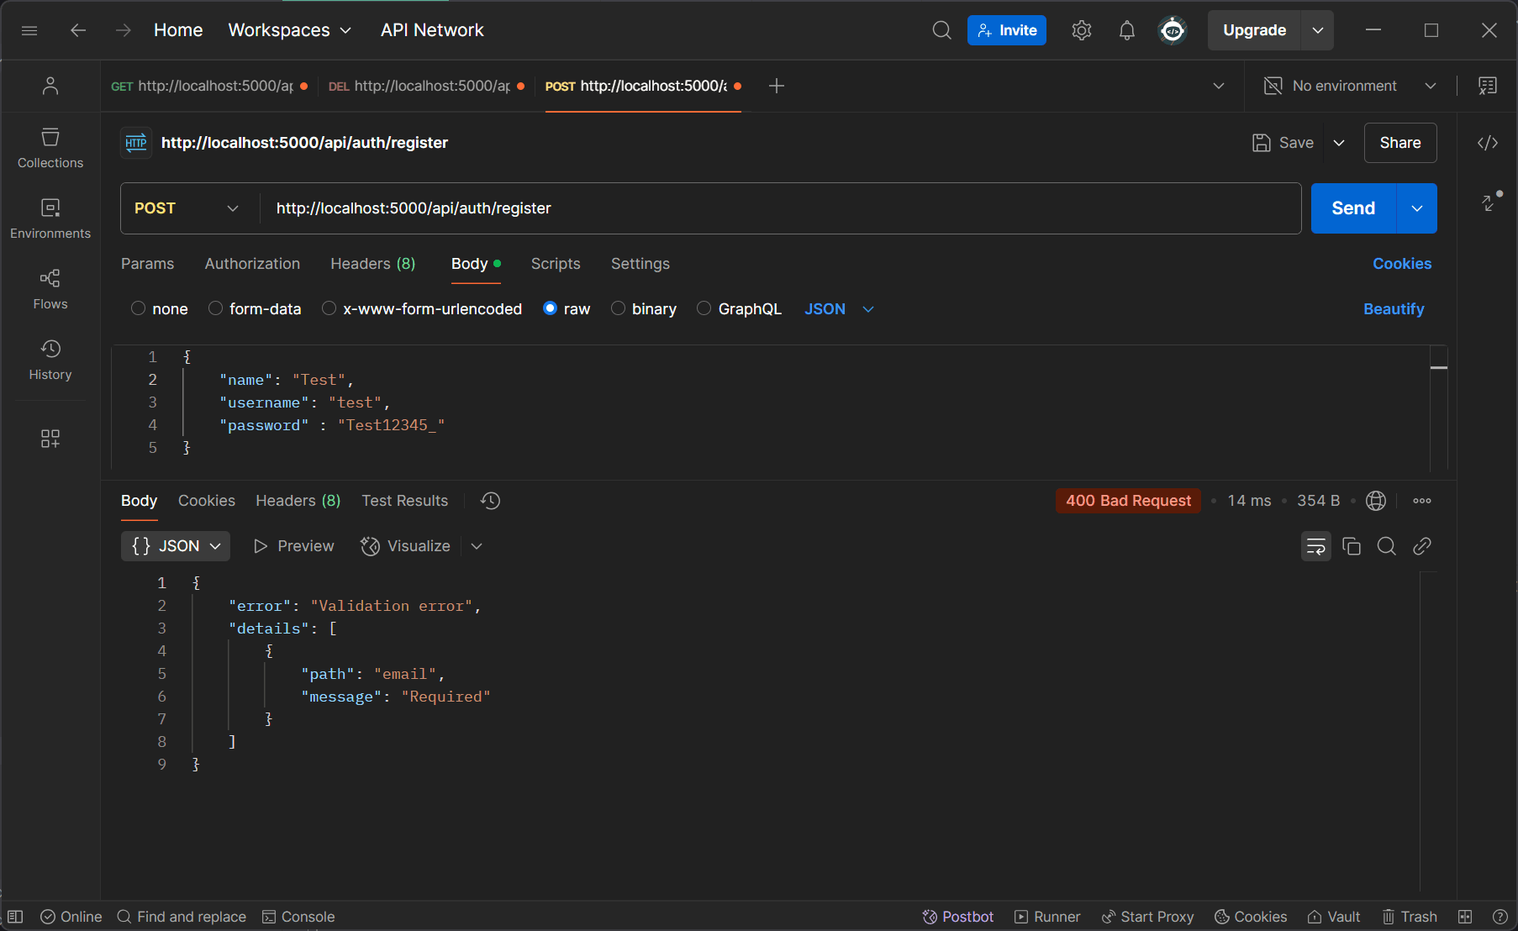Copy the response body to clipboard

coord(1352,546)
